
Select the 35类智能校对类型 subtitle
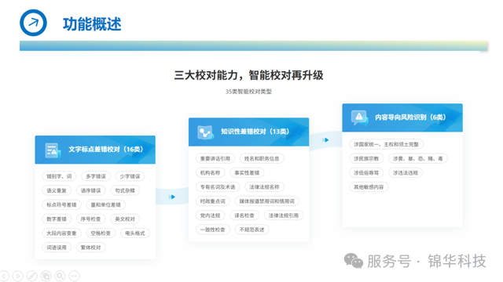(248, 92)
